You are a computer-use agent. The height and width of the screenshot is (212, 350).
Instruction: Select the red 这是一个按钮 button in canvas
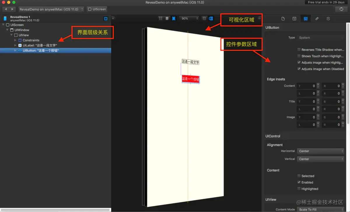pyautogui.click(x=190, y=79)
